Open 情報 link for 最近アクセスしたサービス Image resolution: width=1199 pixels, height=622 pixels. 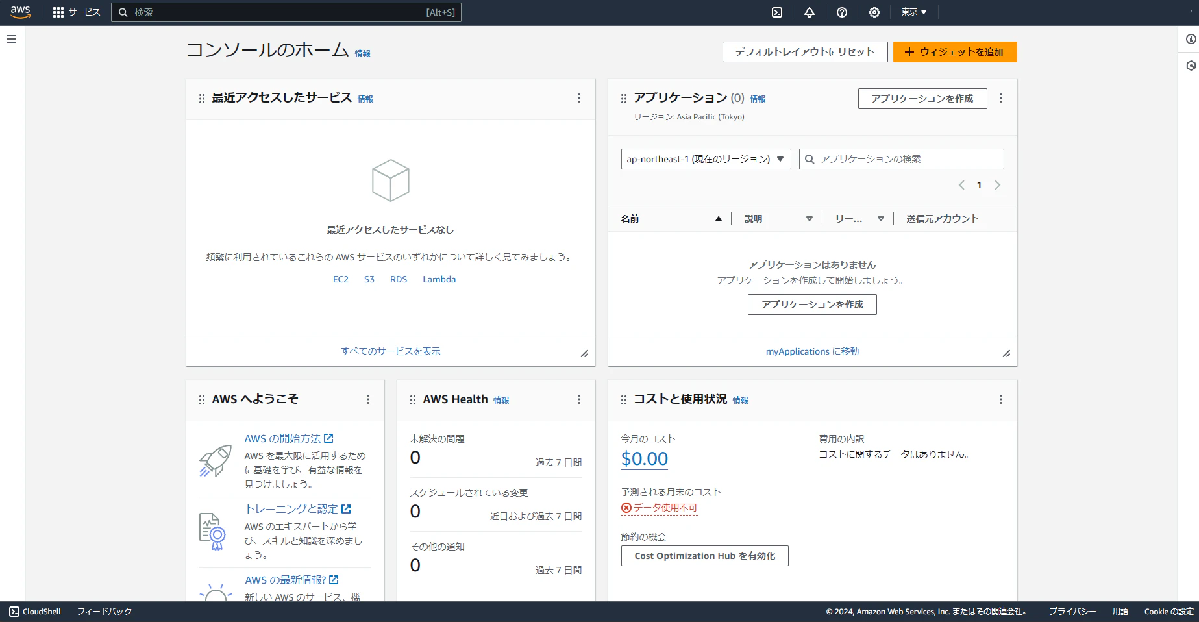pos(365,99)
